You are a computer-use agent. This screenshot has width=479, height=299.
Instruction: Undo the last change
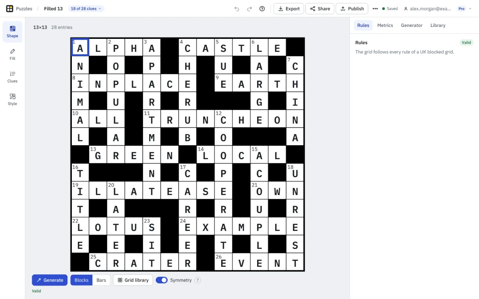tap(237, 9)
